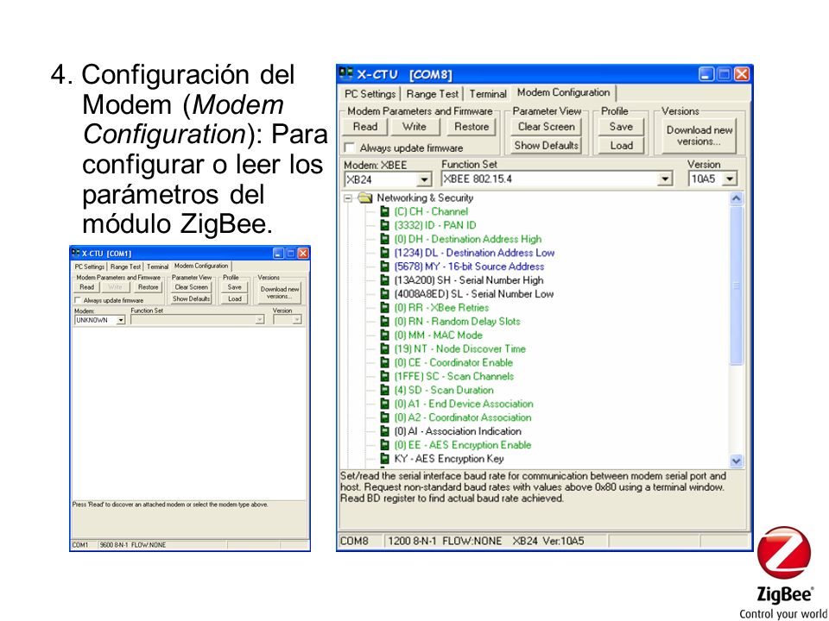This screenshot has width=829, height=621.
Task: Click the icon beside SL - Serial Number Low
Action: (x=385, y=294)
